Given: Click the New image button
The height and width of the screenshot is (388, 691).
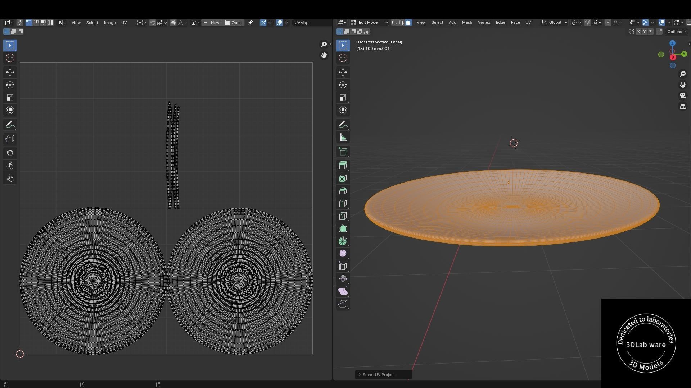Looking at the screenshot, I should tap(212, 23).
